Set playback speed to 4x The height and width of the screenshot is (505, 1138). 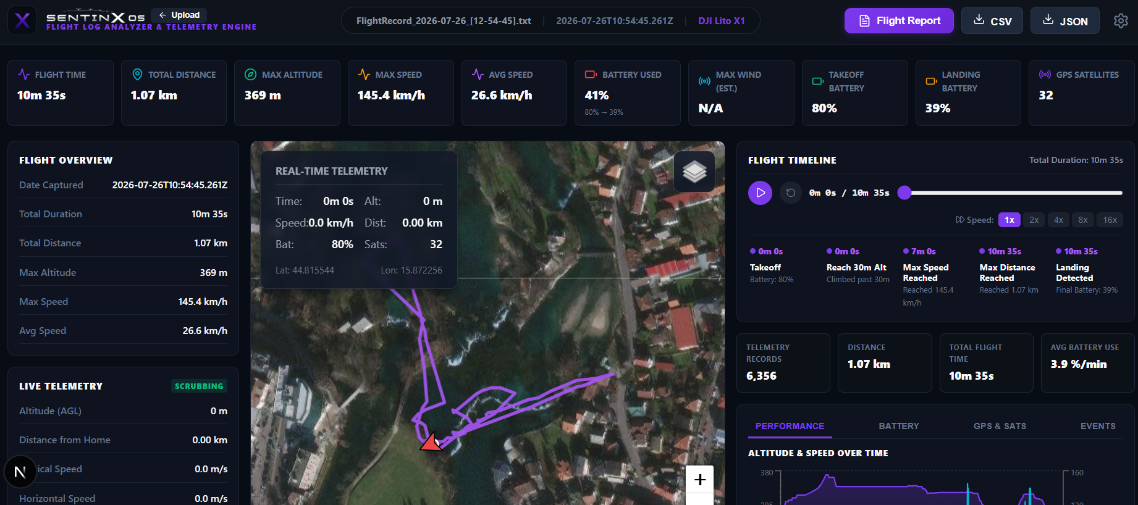click(x=1058, y=220)
